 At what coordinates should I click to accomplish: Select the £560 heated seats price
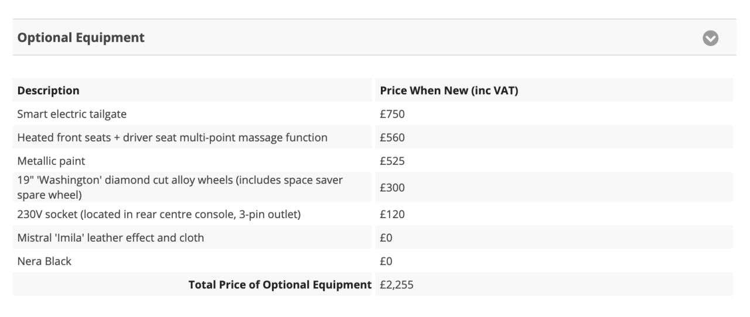tap(392, 137)
